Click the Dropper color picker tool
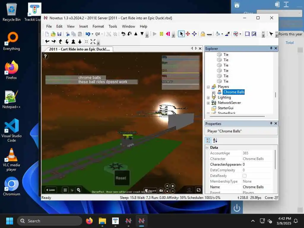 click(227, 34)
